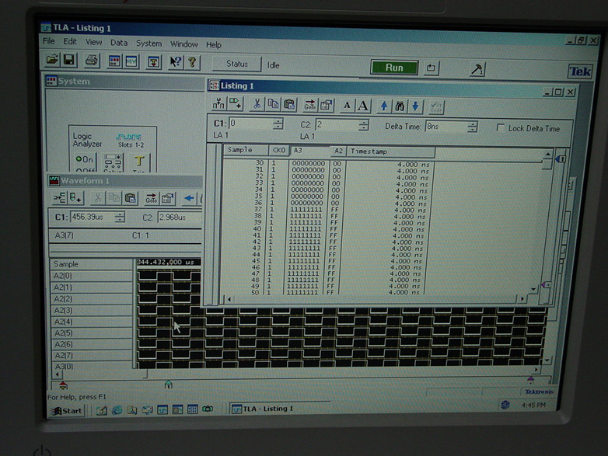
Task: Open Properties icon in Listing 1 toolbar
Action: tap(326, 105)
